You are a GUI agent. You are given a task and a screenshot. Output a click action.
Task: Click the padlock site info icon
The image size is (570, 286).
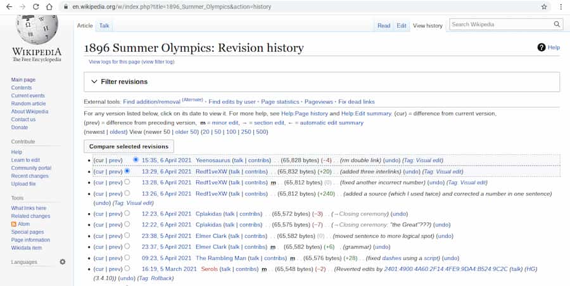[65, 6]
